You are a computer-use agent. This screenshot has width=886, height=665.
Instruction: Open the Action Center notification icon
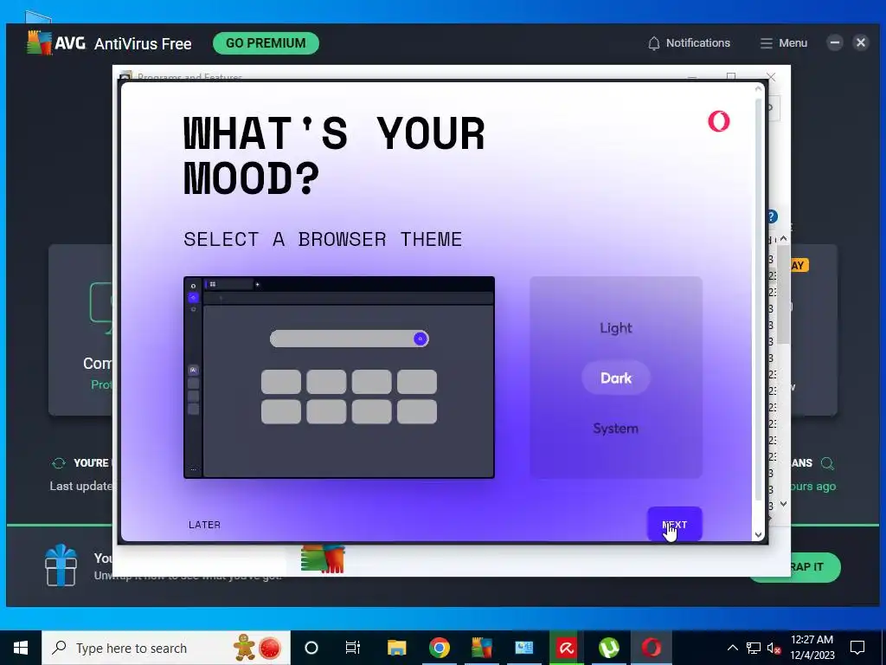[857, 648]
